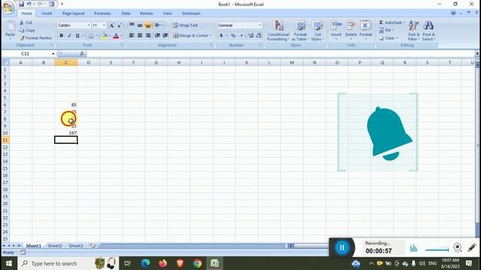The width and height of the screenshot is (481, 270).
Task: Copy the selected cell
Action: click(27, 30)
